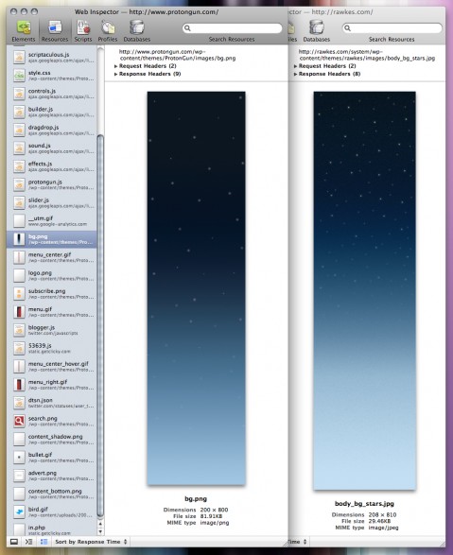Expand Response Headers (8) for body_bg_stars.jpg
Viewport: 453px width, 555px height.
[327, 74]
